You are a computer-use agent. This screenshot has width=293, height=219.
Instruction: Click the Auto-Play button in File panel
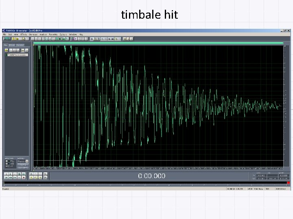coord(23,165)
